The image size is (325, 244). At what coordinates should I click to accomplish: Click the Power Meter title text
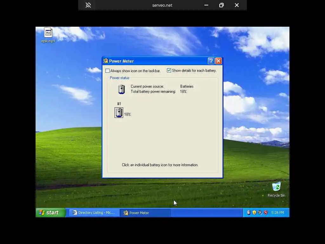(x=122, y=61)
